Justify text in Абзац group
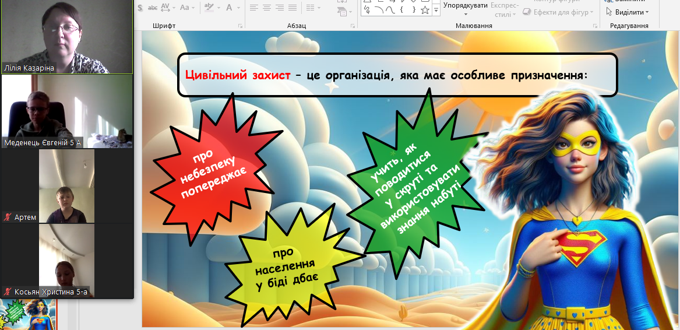 click(293, 8)
